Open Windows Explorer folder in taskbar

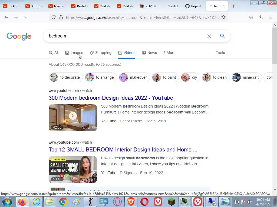click(x=50, y=202)
